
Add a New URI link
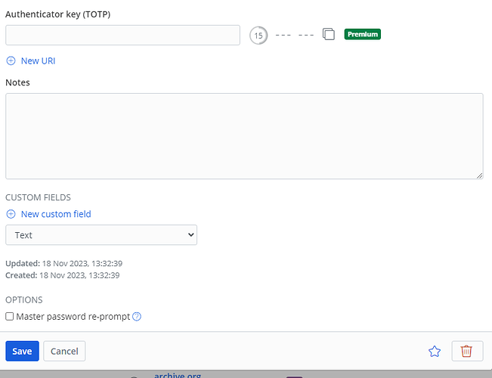[38, 60]
